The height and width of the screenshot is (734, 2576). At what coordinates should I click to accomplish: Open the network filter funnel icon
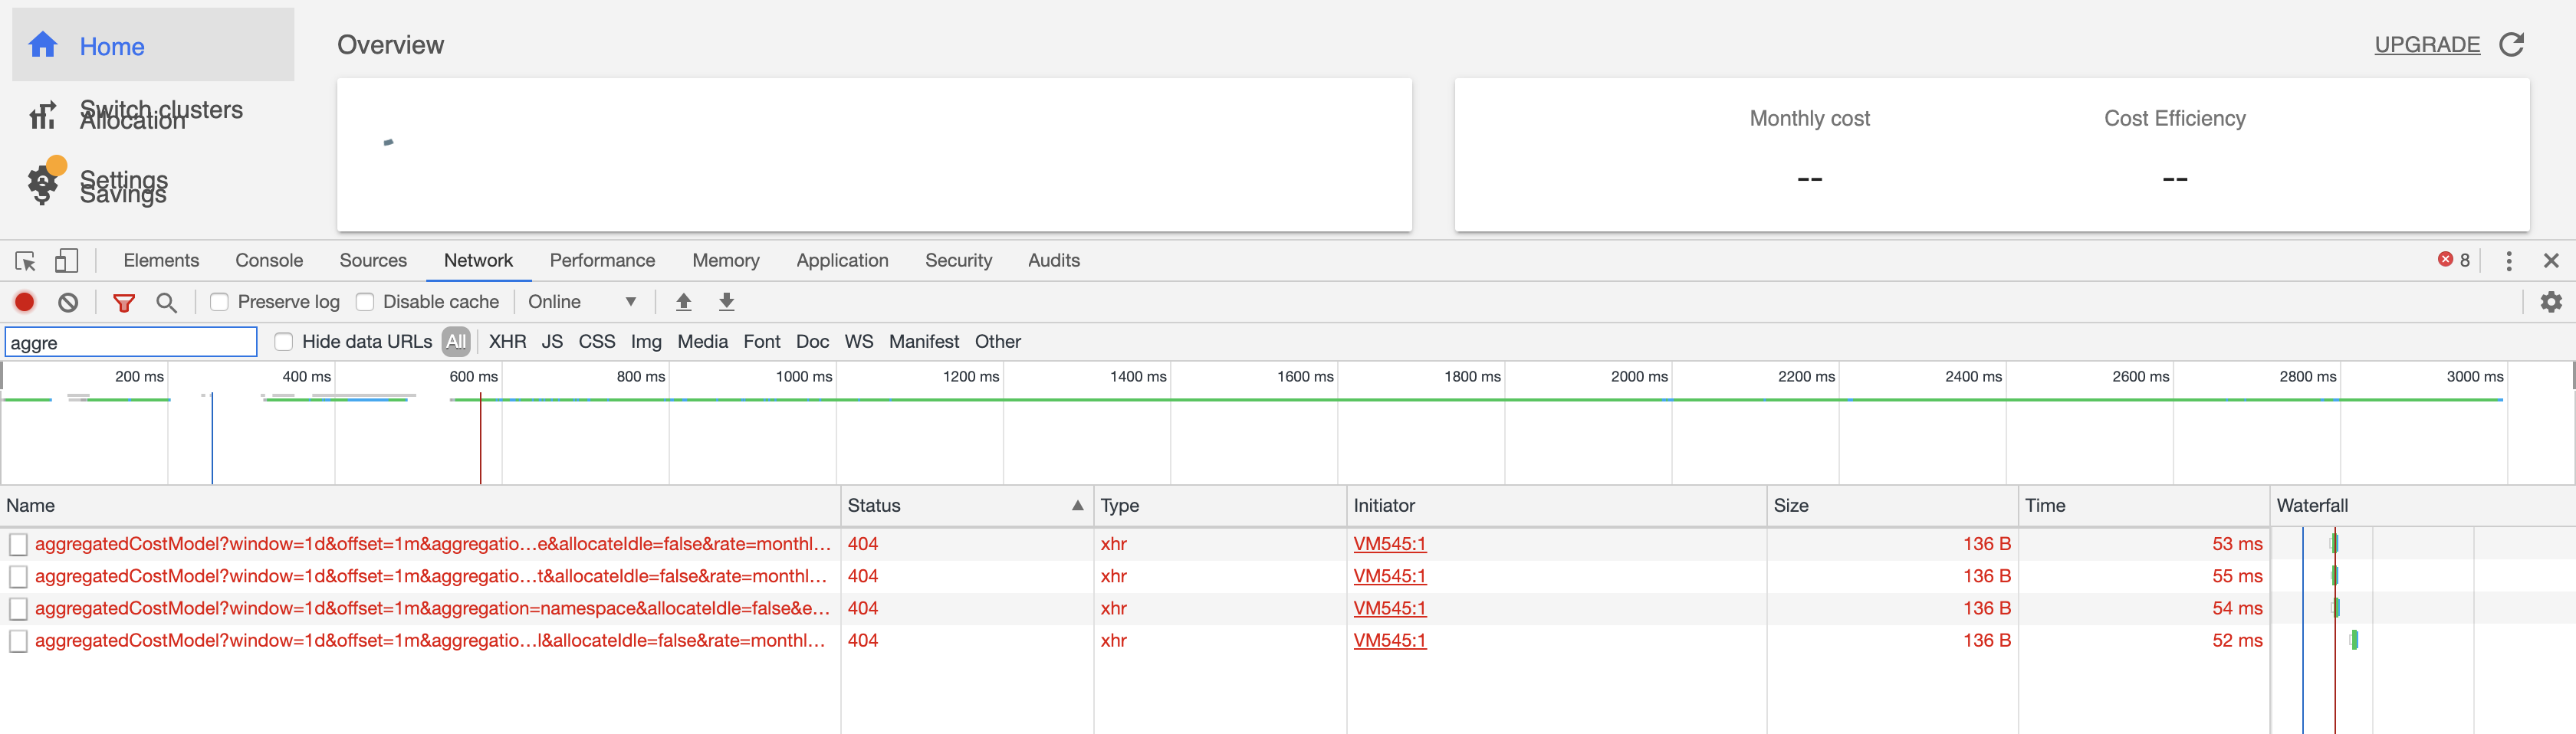coord(124,301)
